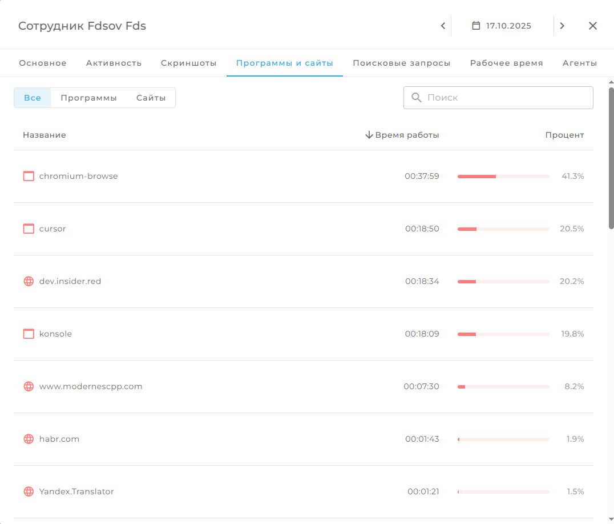Switch filter to Программы
Viewport: 614px width, 524px height.
(88, 98)
